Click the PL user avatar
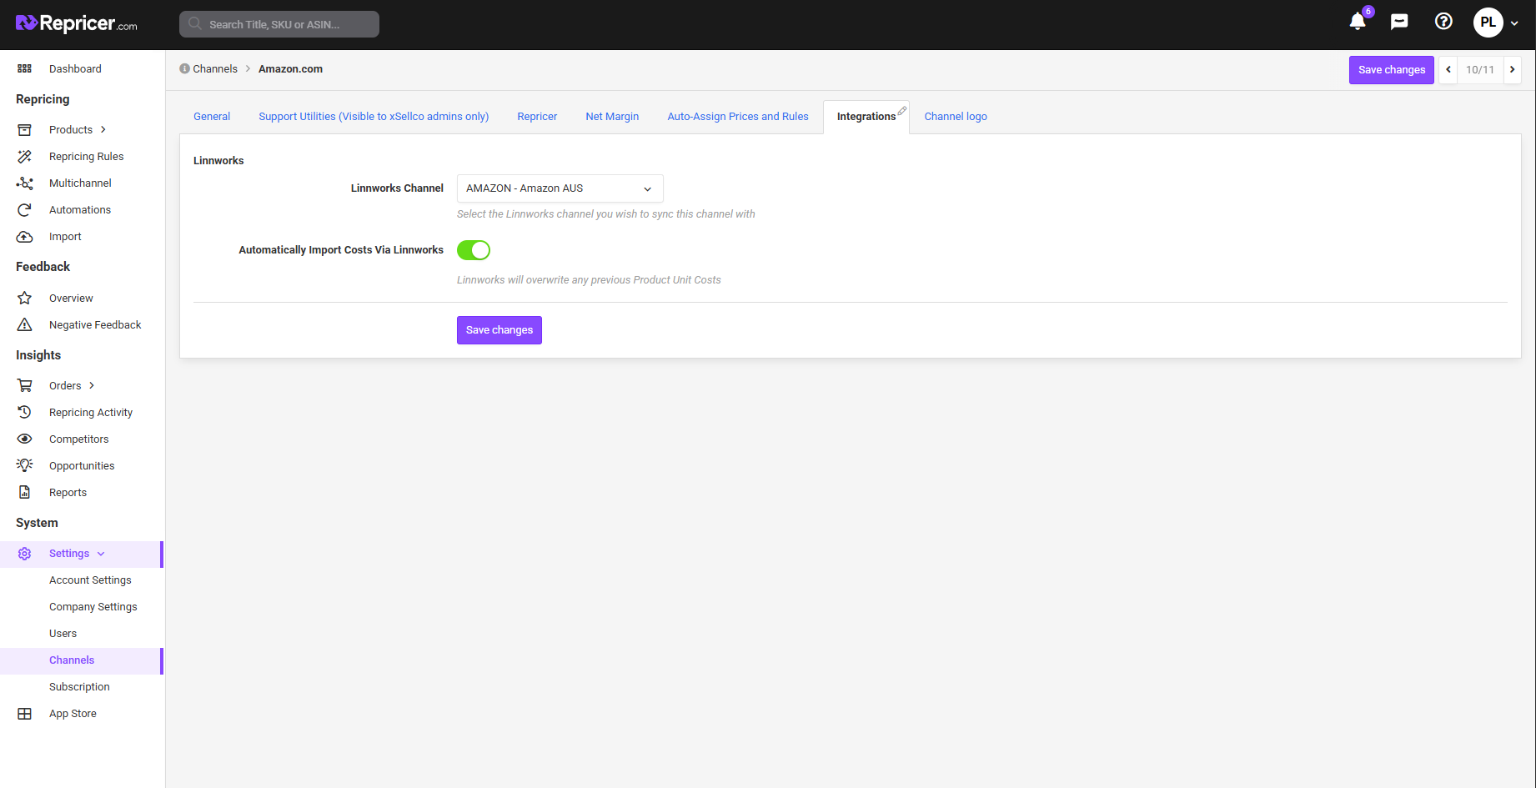 click(1488, 23)
